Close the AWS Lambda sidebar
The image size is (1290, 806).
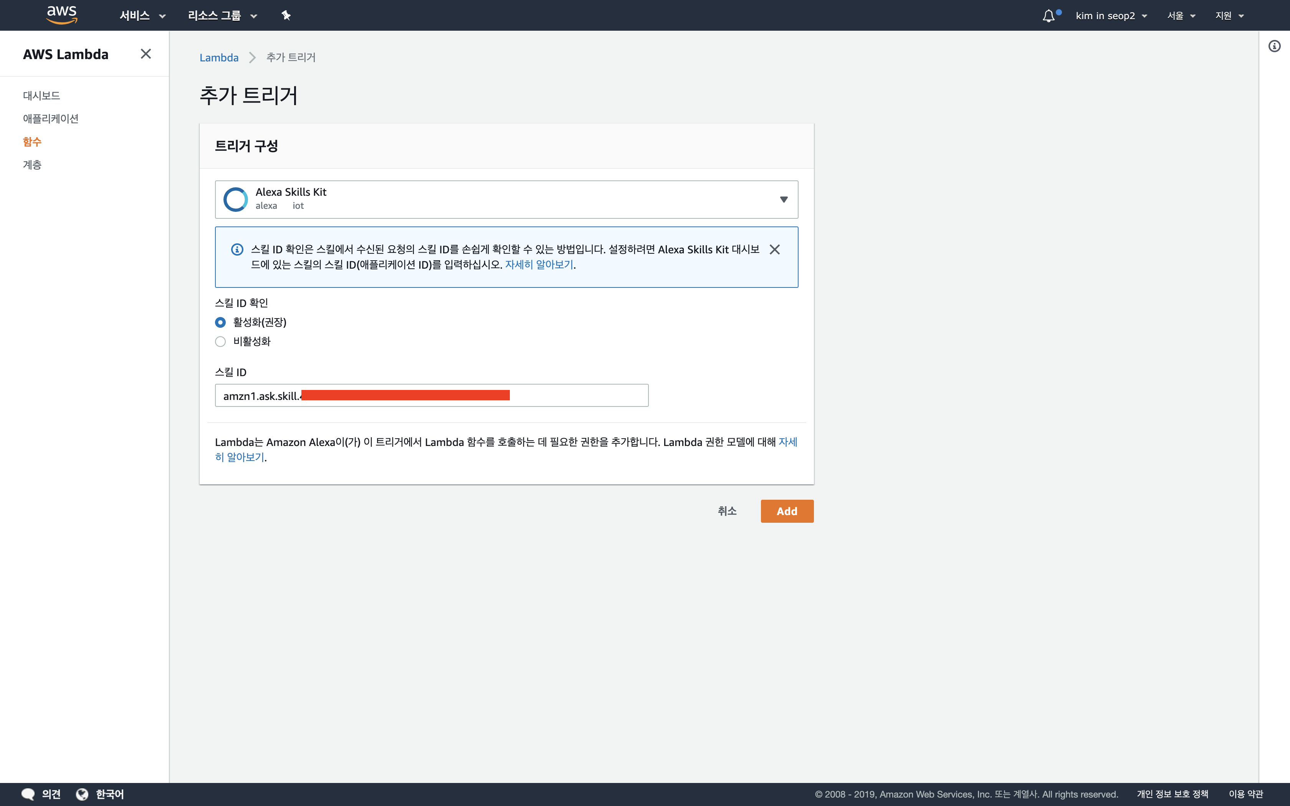(146, 54)
